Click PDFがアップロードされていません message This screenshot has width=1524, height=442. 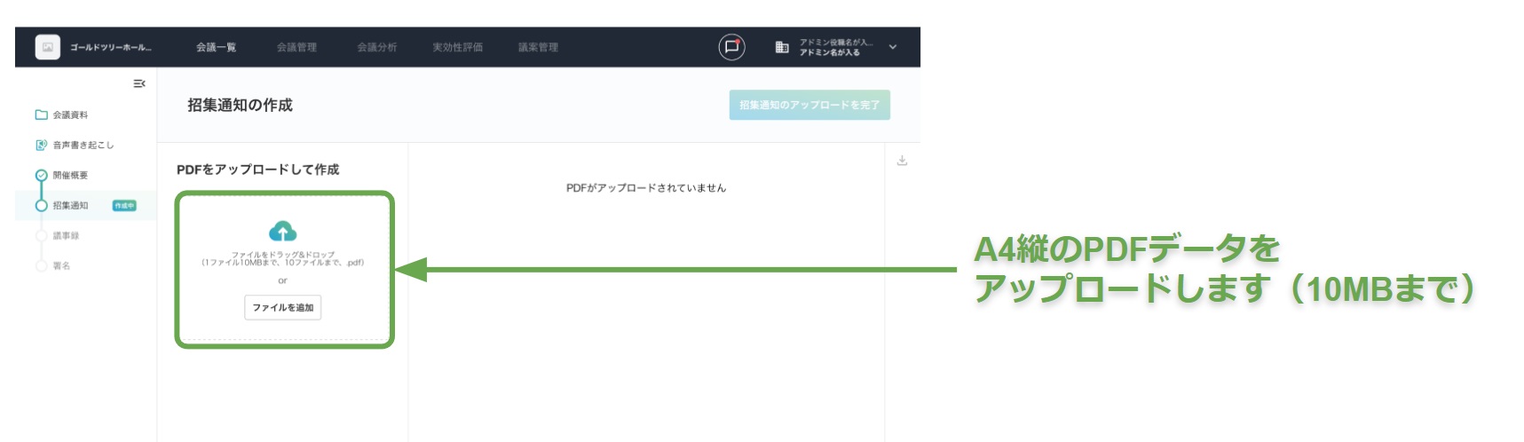pyautogui.click(x=646, y=187)
